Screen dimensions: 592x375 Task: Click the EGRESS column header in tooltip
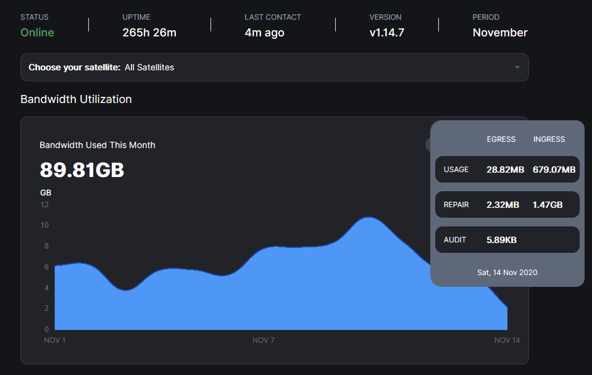pyautogui.click(x=501, y=139)
